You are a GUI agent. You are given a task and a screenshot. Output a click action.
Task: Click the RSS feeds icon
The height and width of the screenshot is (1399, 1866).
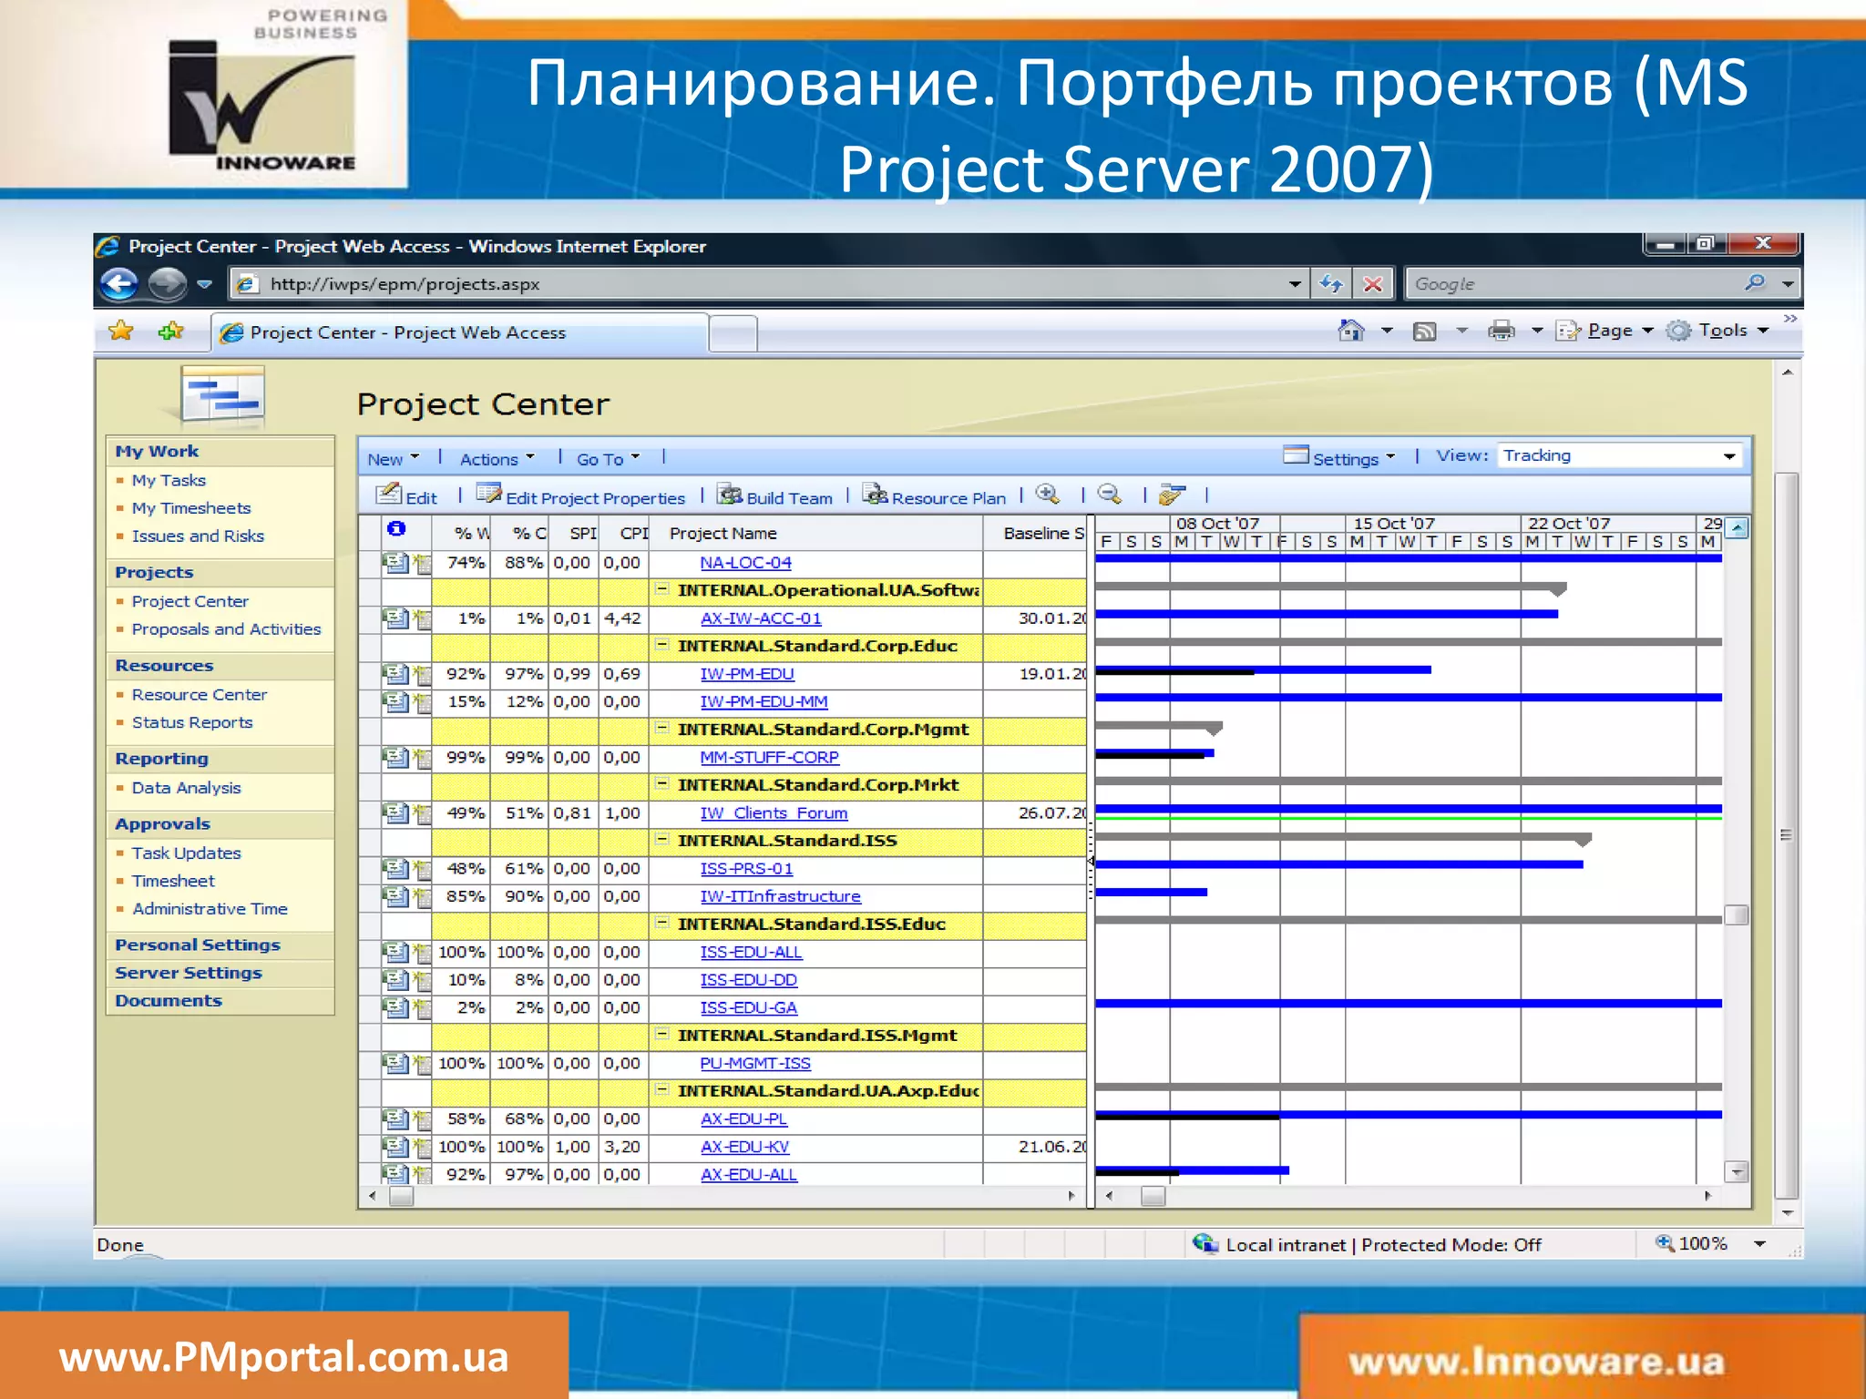(1424, 332)
